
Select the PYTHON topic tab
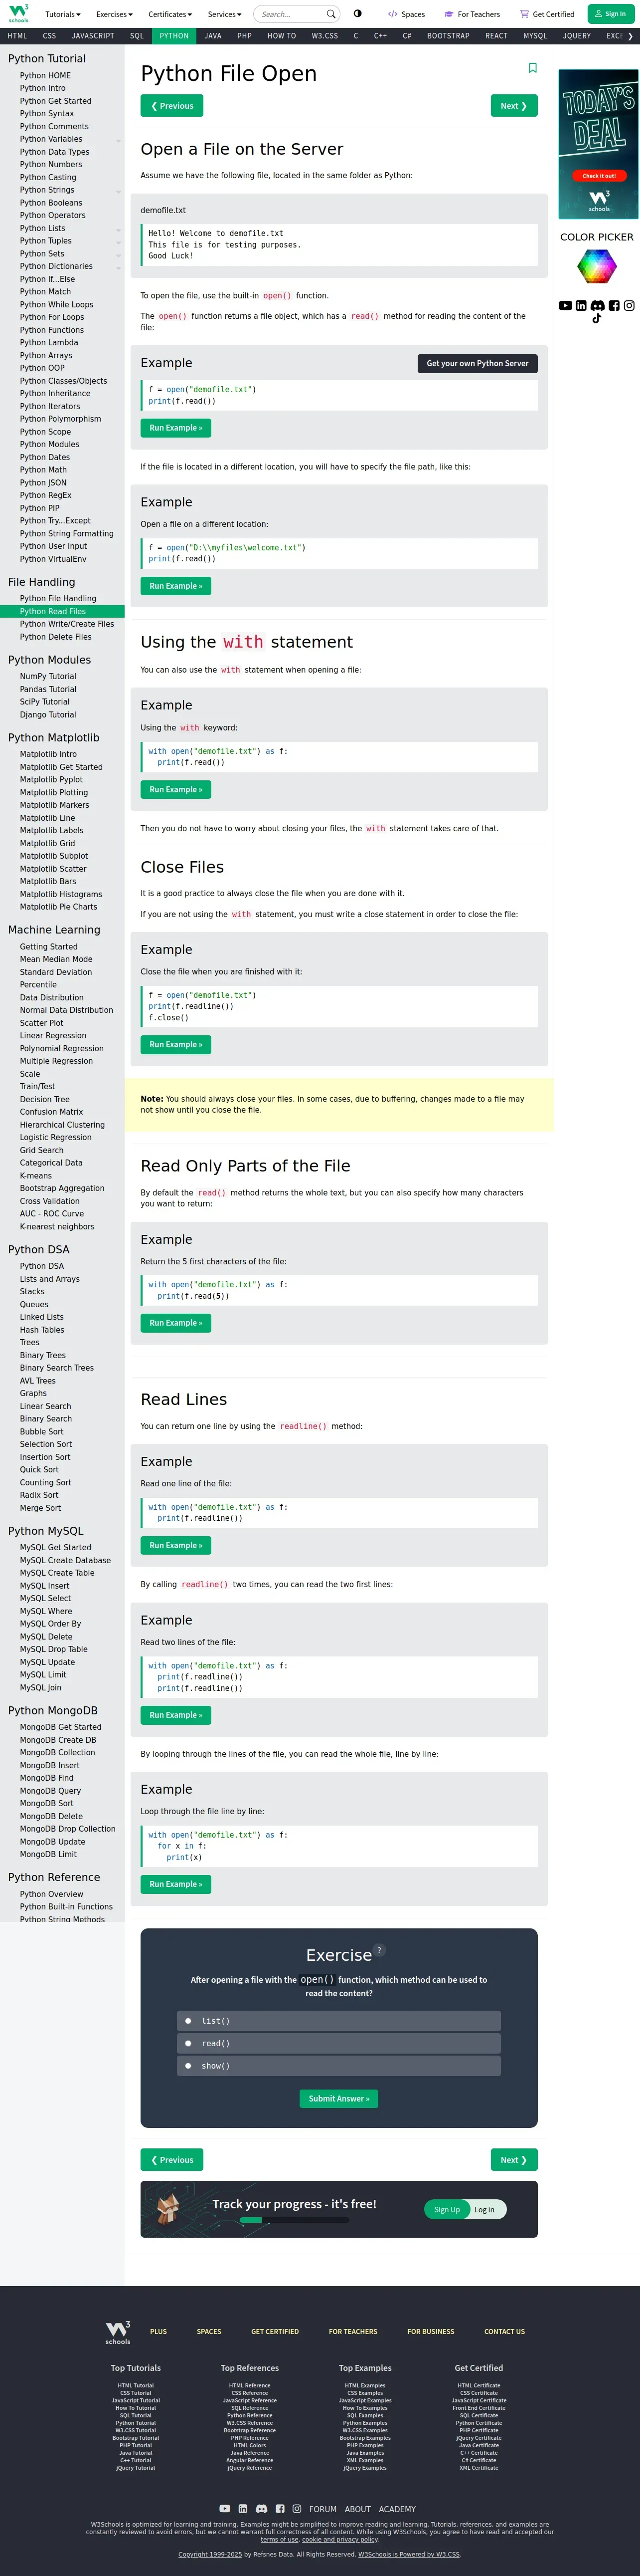[x=174, y=36]
